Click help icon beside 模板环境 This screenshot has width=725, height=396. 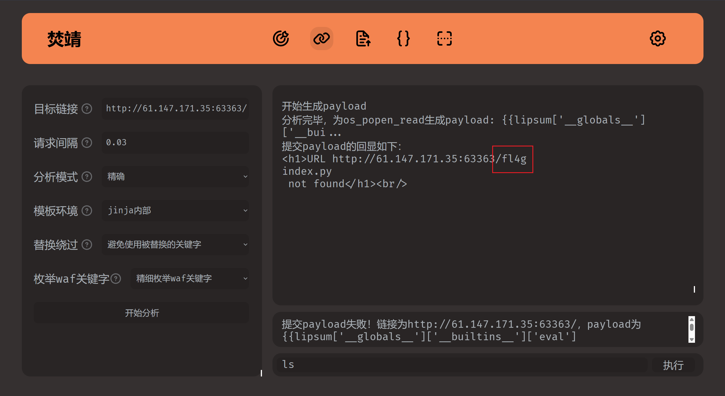tap(87, 211)
